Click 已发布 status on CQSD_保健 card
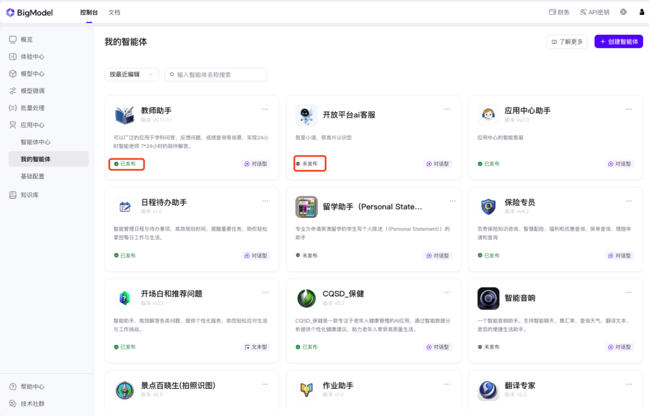Viewport: 649px width, 416px height. (307, 347)
